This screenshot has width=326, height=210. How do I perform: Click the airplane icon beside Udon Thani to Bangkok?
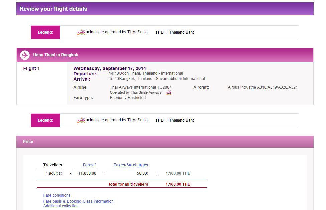point(25,55)
